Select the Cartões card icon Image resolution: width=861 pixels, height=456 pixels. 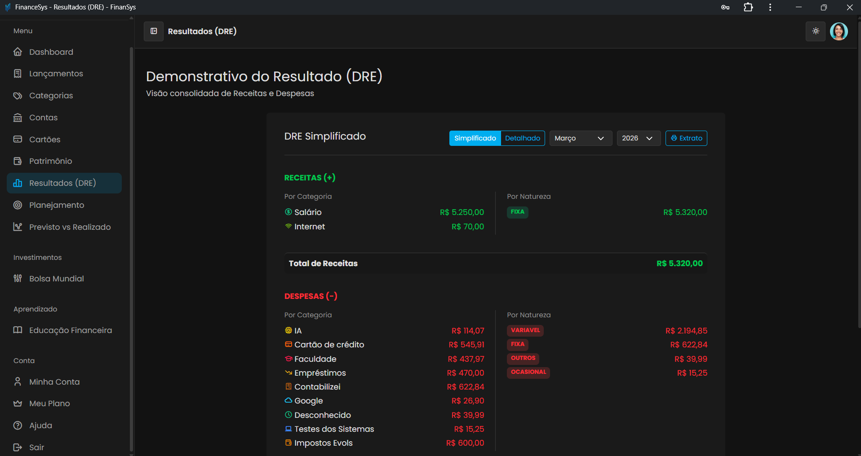[18, 140]
